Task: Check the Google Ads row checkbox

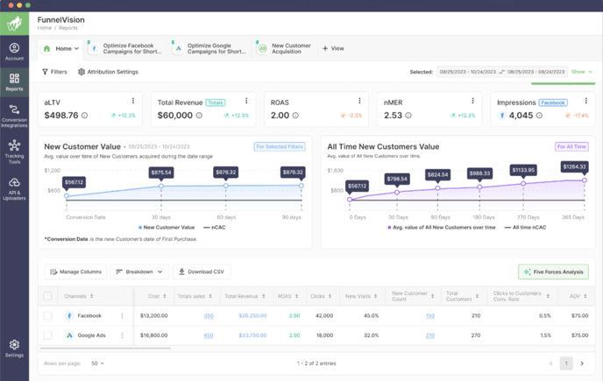Action: point(47,335)
